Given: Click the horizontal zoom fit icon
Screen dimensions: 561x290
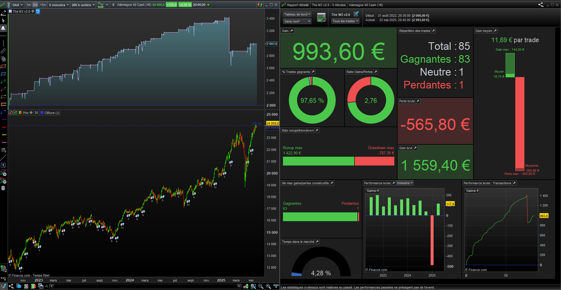Looking at the screenshot, I should tap(253, 286).
